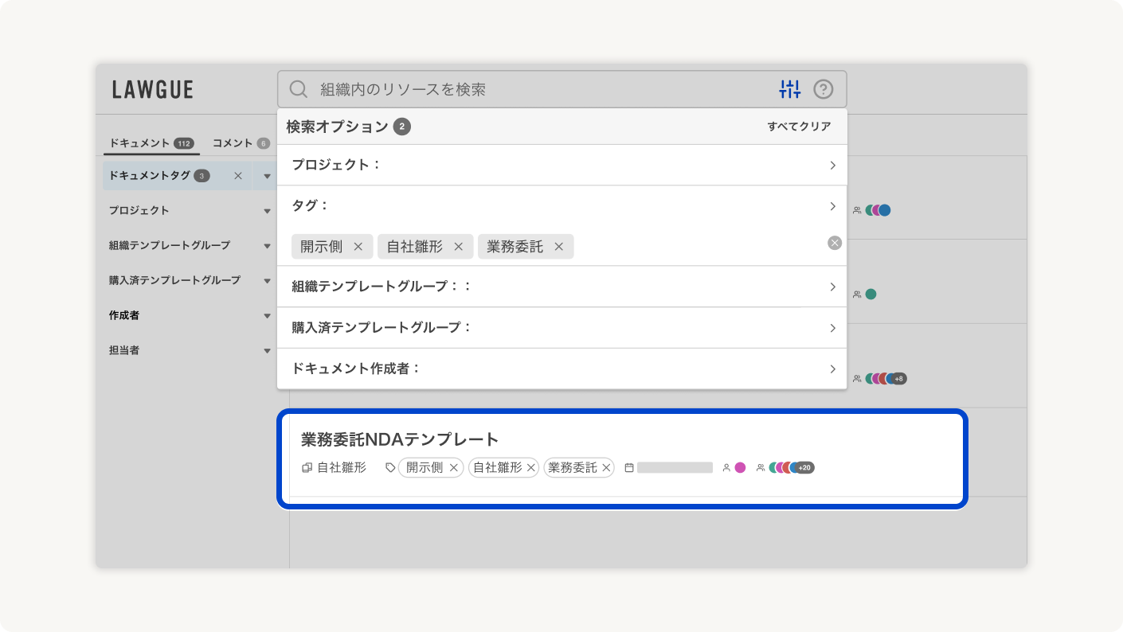Click すべてクリア button
The height and width of the screenshot is (632, 1123).
799,127
